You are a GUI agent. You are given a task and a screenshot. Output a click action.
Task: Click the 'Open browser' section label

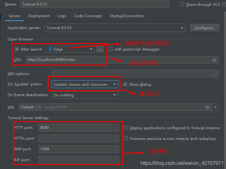(x=20, y=39)
